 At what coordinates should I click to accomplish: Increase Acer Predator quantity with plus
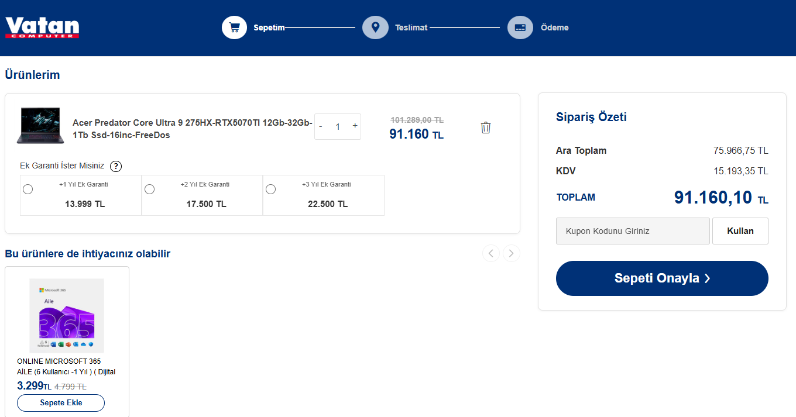point(355,126)
